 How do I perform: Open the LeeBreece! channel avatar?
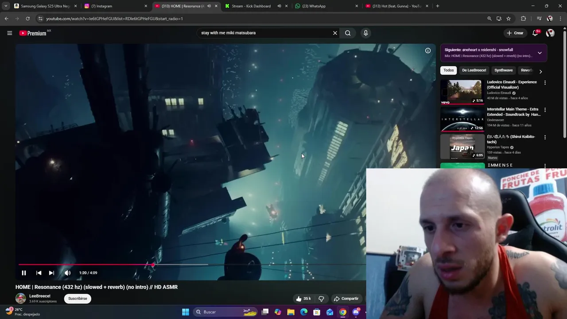pyautogui.click(x=21, y=299)
